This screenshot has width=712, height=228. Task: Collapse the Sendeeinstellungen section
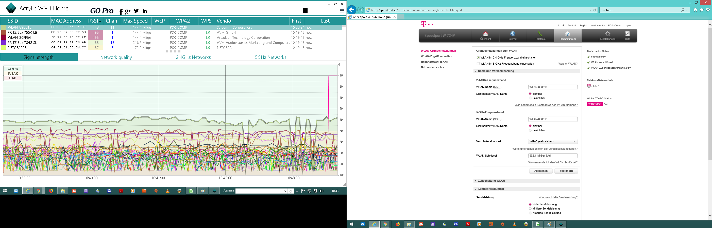pyautogui.click(x=527, y=189)
